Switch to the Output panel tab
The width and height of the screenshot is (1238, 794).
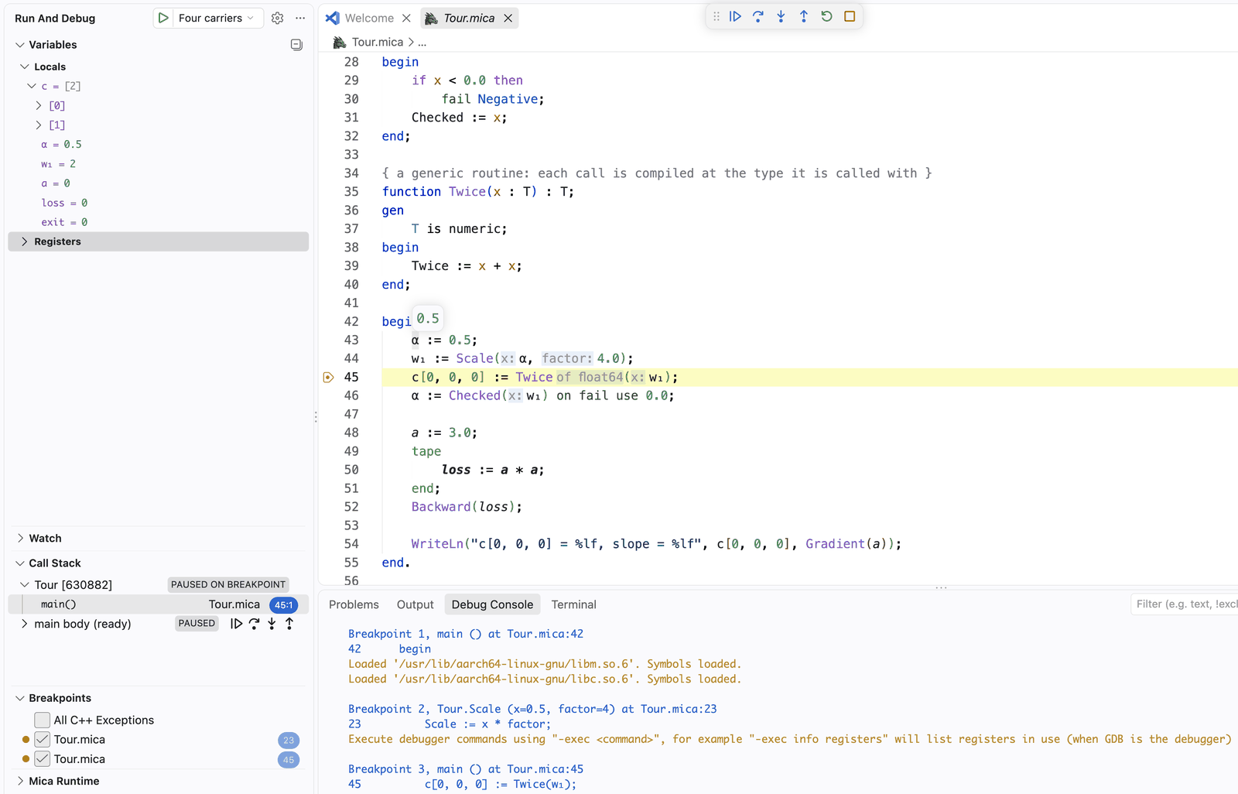point(416,604)
